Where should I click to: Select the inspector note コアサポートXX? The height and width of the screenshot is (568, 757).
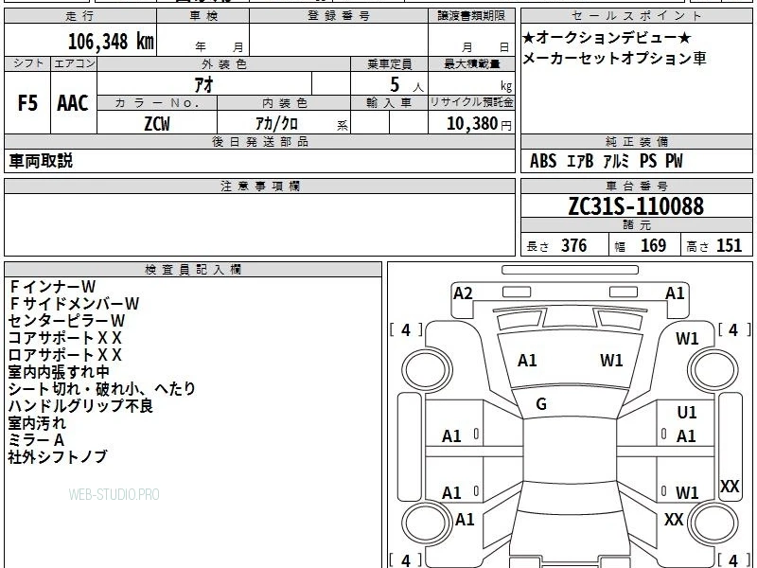click(x=64, y=338)
